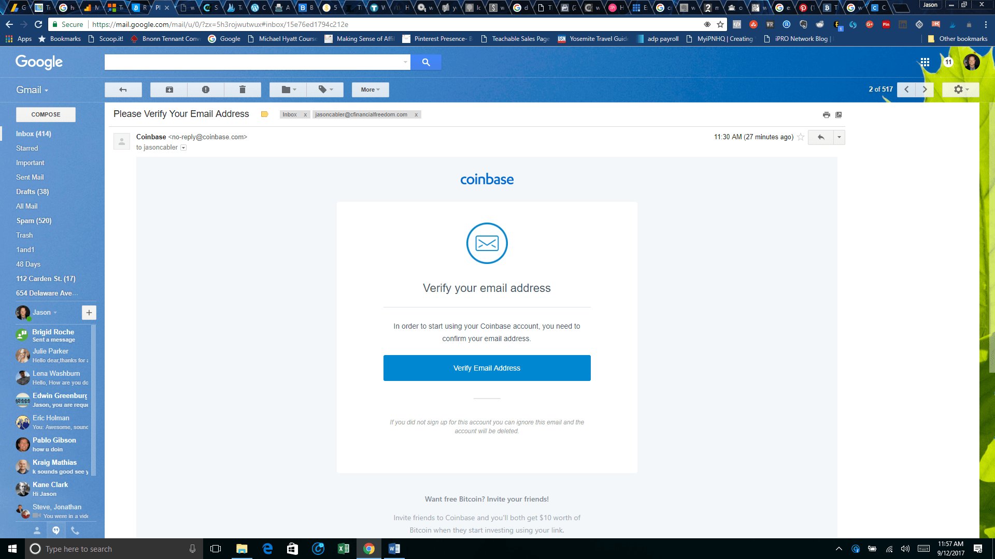The image size is (995, 559).
Task: Open chat with Kane Clark
Action: (x=53, y=489)
